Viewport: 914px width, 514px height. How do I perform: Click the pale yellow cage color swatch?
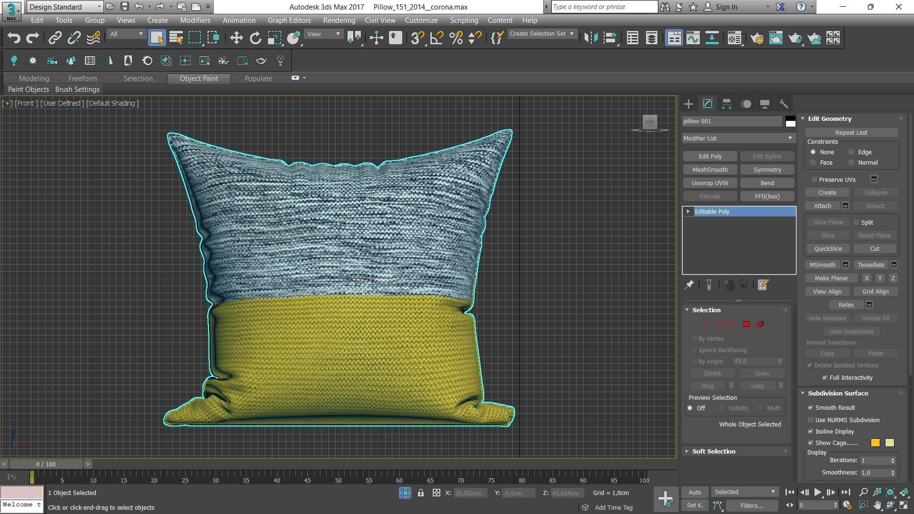(889, 443)
